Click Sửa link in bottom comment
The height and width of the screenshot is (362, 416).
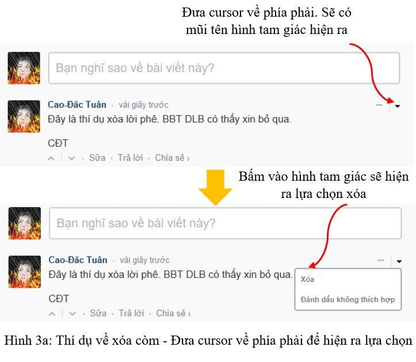(98, 314)
